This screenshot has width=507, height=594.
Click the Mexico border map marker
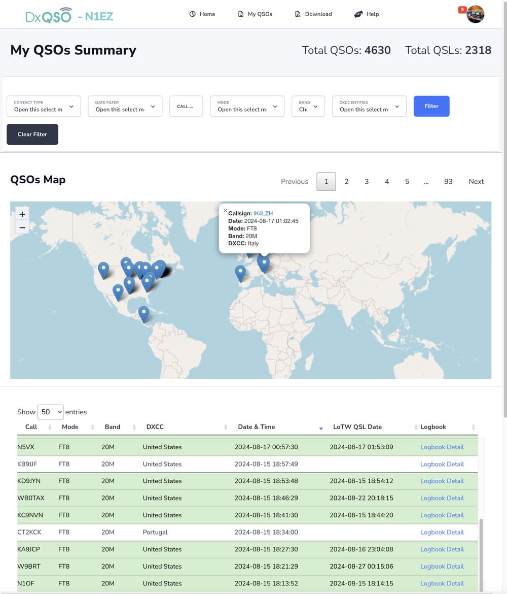click(118, 292)
